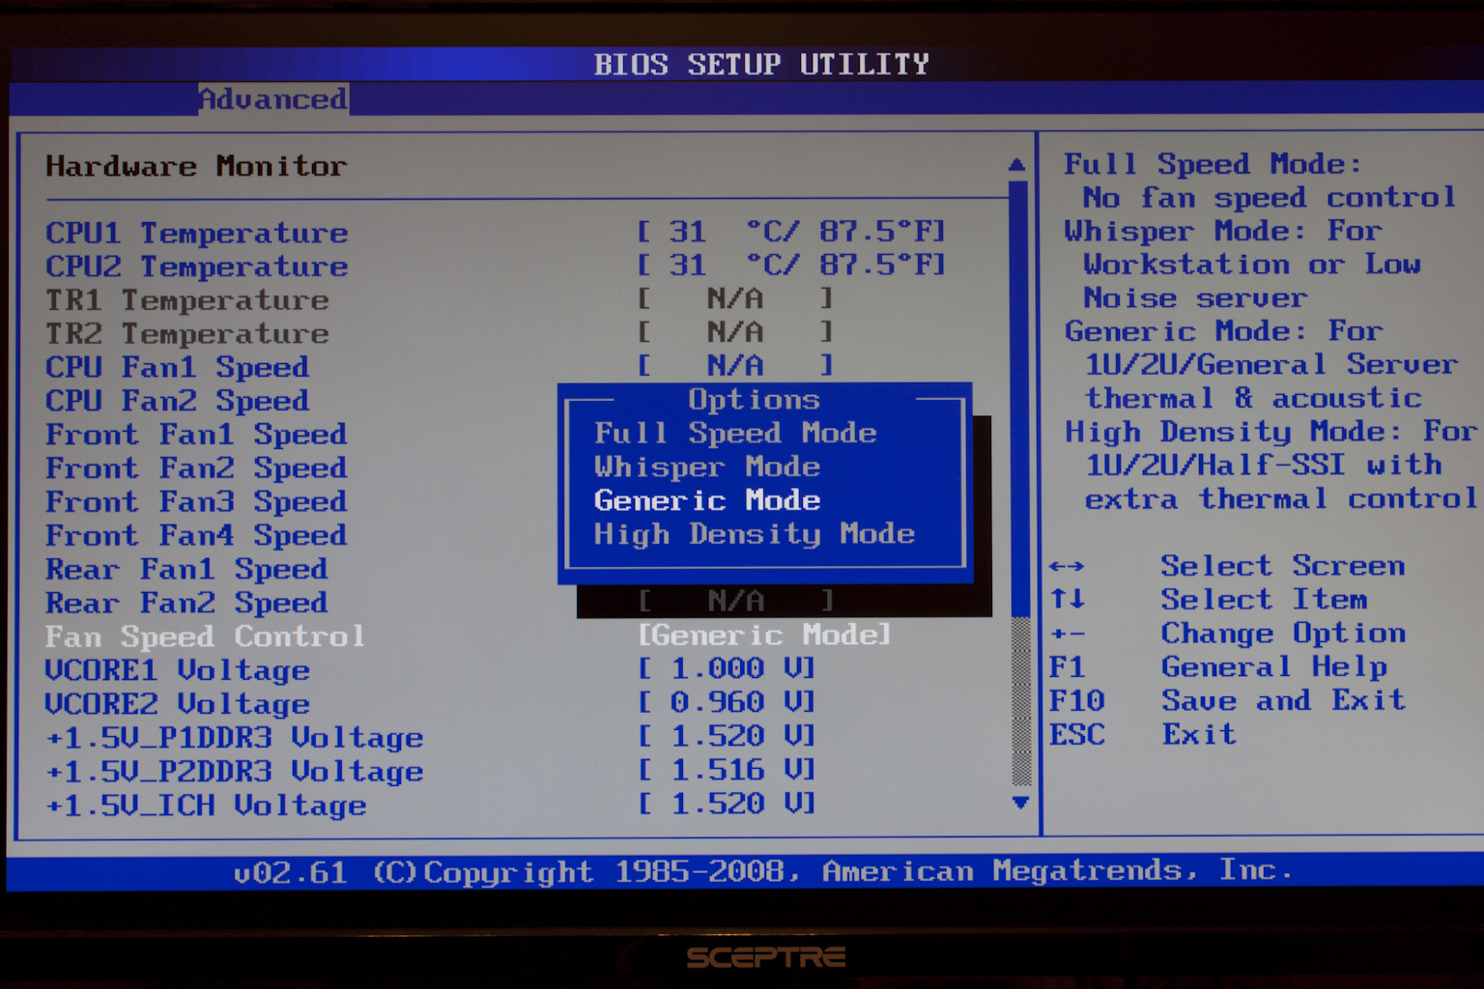Viewport: 1484px width, 989px height.
Task: Select +1.5V_P1DDR3 Voltage label
Action: (235, 738)
